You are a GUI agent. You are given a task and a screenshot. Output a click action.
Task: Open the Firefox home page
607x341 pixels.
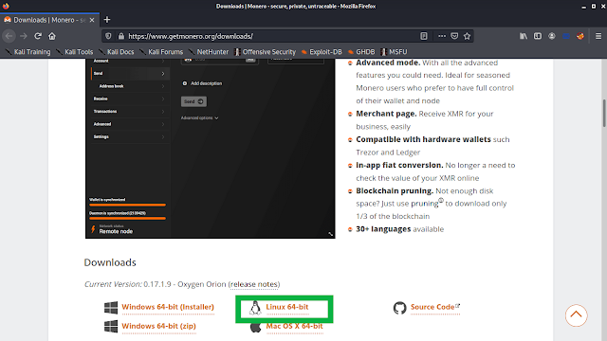pos(52,36)
